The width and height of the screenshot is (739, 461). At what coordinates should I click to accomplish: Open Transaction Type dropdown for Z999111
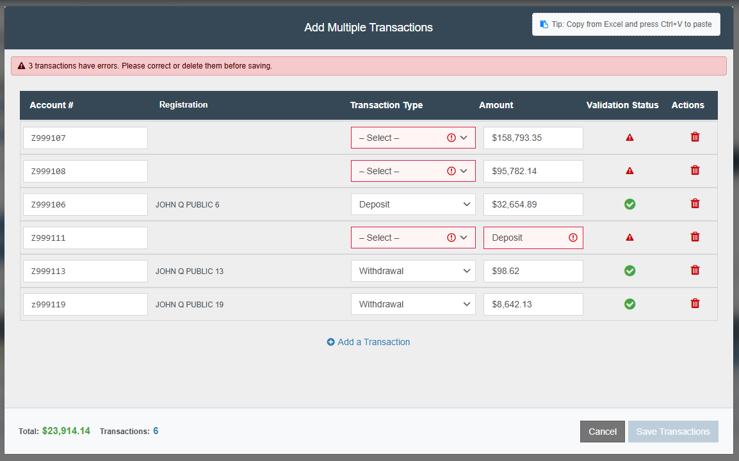[413, 238]
